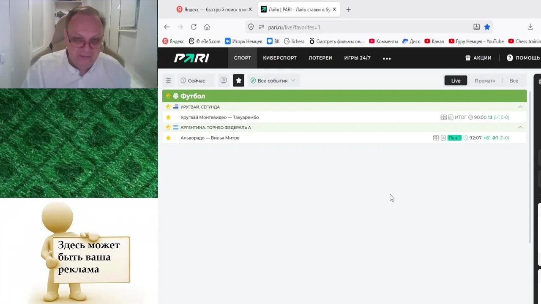Open the e3e5.com bookmark
The width and height of the screenshot is (541, 304).
[x=205, y=41]
